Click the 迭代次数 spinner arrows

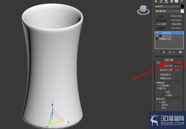pyautogui.click(x=181, y=66)
